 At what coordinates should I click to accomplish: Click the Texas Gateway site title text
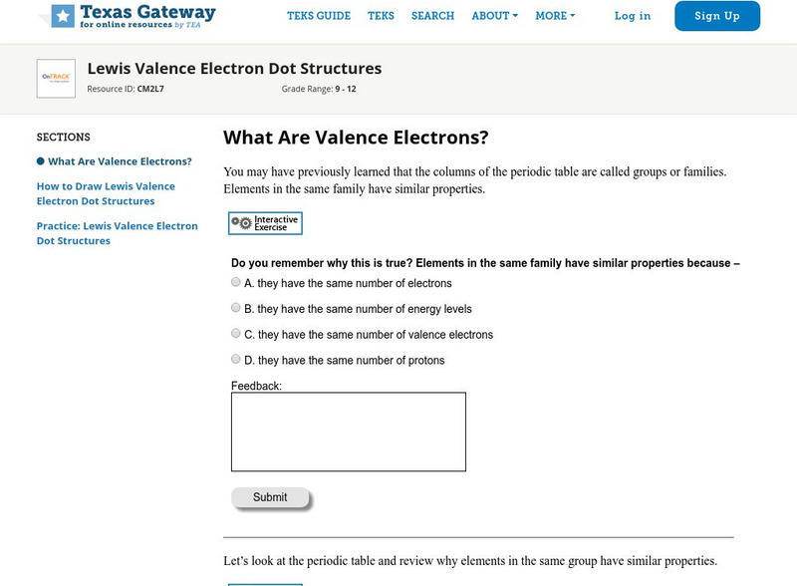[147, 13]
